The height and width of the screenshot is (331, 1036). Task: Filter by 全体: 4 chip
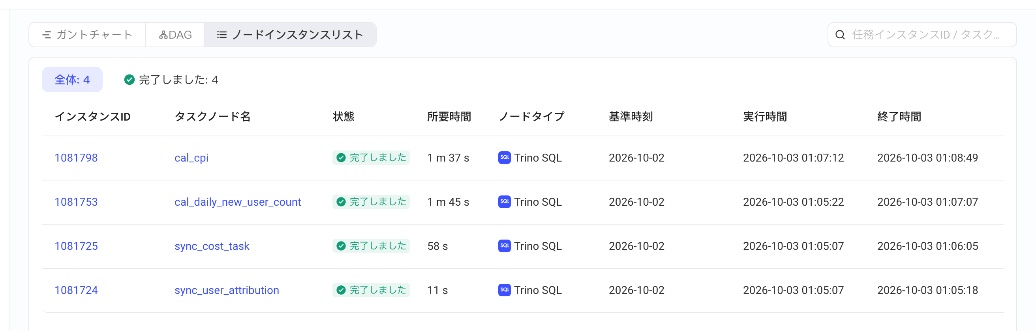click(x=72, y=80)
